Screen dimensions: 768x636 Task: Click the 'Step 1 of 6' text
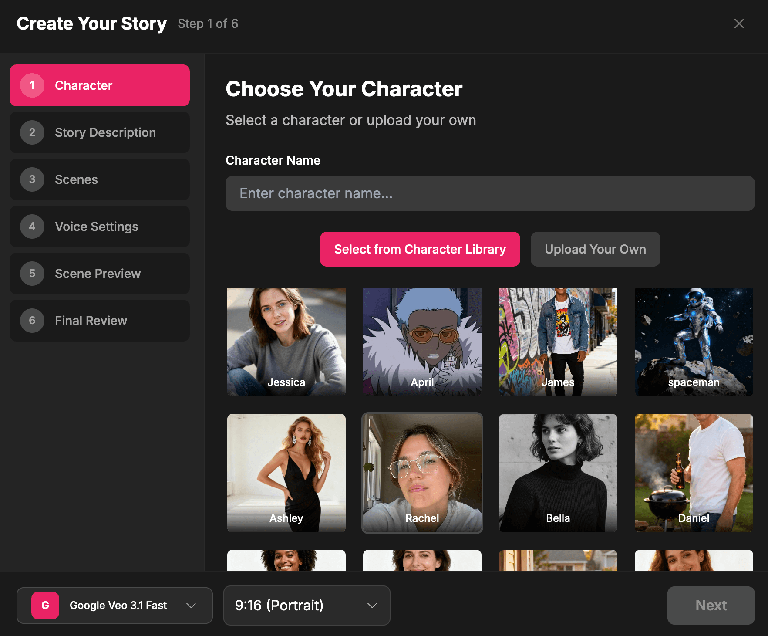tap(208, 24)
